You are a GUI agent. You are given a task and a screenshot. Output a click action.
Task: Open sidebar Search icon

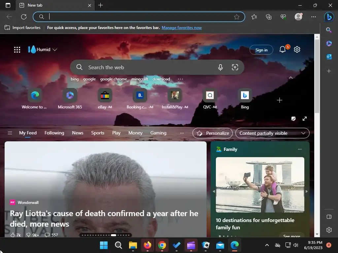click(329, 30)
